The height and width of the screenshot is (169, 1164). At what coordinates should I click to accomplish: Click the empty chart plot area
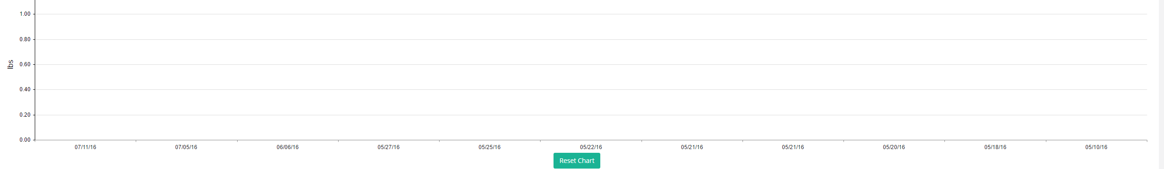coord(591,76)
